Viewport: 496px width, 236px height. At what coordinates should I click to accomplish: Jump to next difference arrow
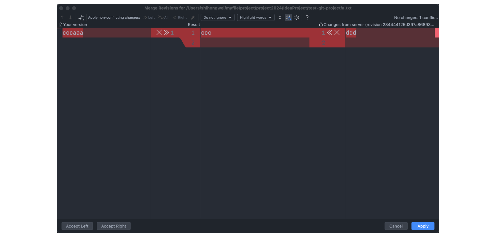pyautogui.click(x=70, y=18)
